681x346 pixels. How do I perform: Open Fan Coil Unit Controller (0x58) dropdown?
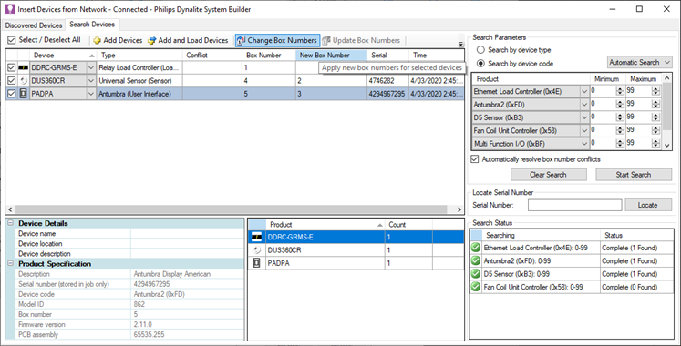pos(584,130)
